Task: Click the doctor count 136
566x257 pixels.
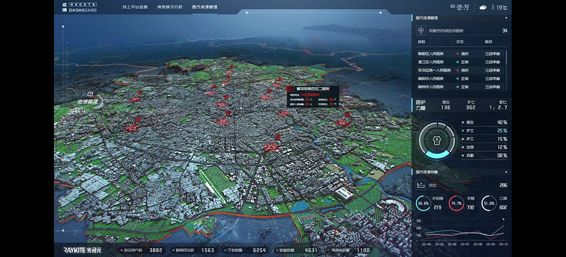Action: point(445,108)
